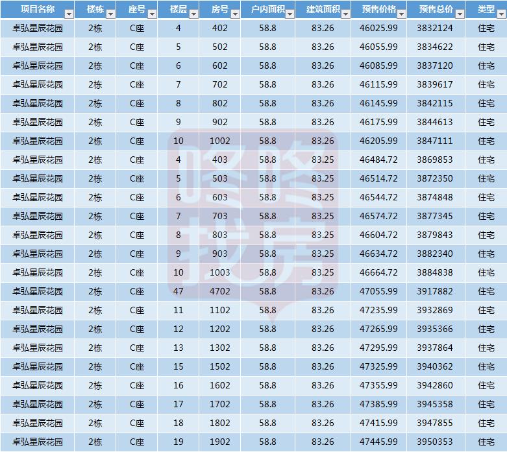Select presale price 47295.99
507x452 pixels.
pyautogui.click(x=378, y=348)
